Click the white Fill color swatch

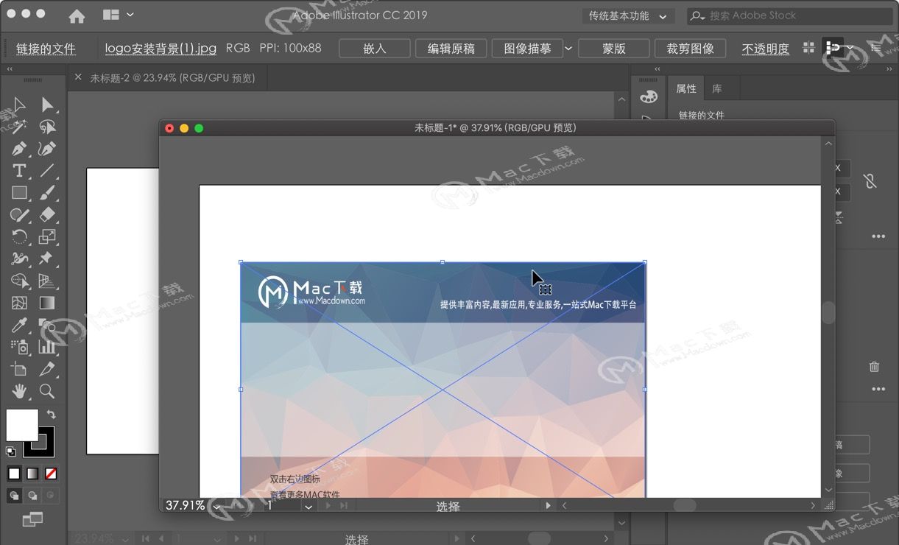(22, 426)
